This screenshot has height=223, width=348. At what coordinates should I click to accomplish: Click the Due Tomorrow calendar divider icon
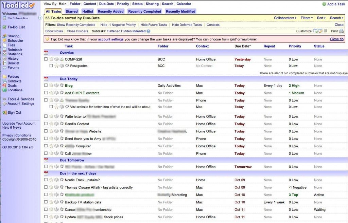[46, 160]
